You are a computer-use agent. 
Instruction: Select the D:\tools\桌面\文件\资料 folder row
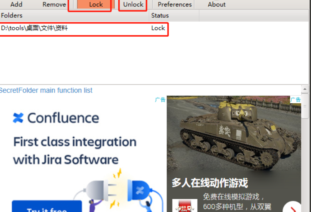point(83,28)
